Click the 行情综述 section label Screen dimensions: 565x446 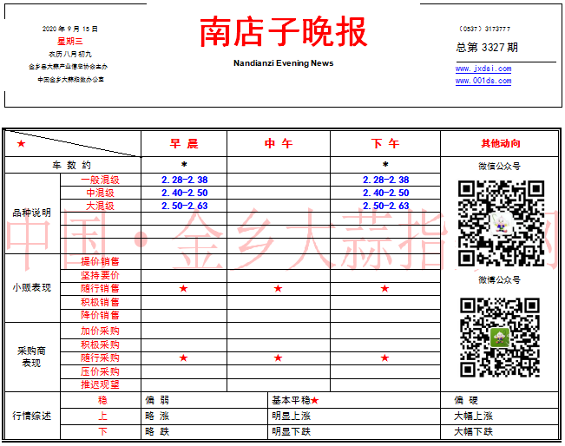tap(32, 416)
